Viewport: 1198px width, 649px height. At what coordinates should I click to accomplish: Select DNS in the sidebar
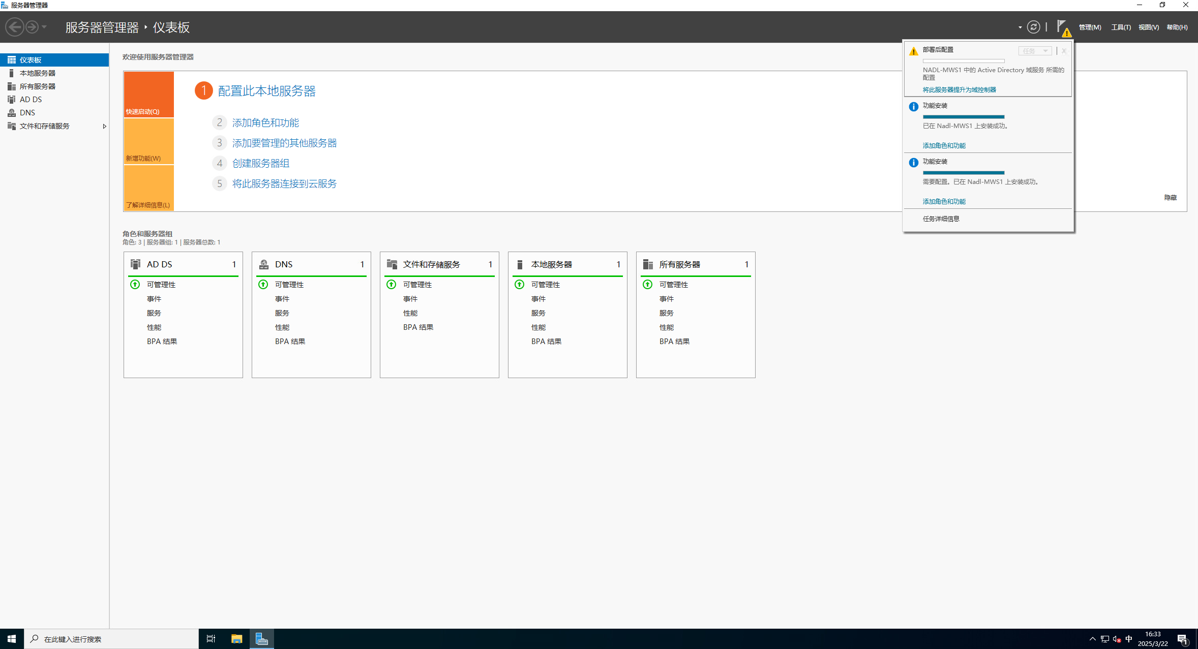click(x=54, y=113)
